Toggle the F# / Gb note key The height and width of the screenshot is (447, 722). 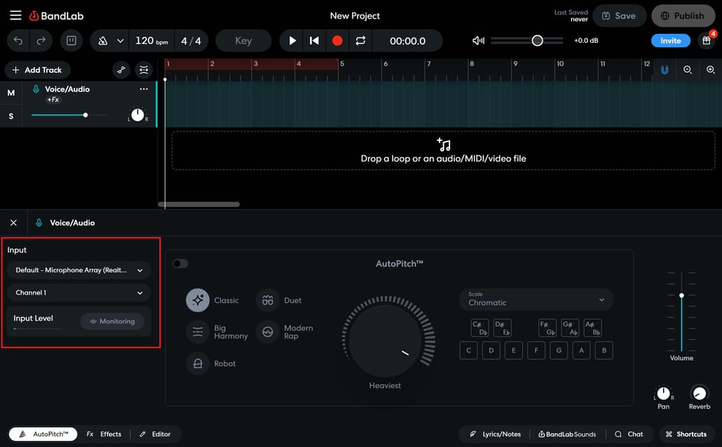click(547, 328)
